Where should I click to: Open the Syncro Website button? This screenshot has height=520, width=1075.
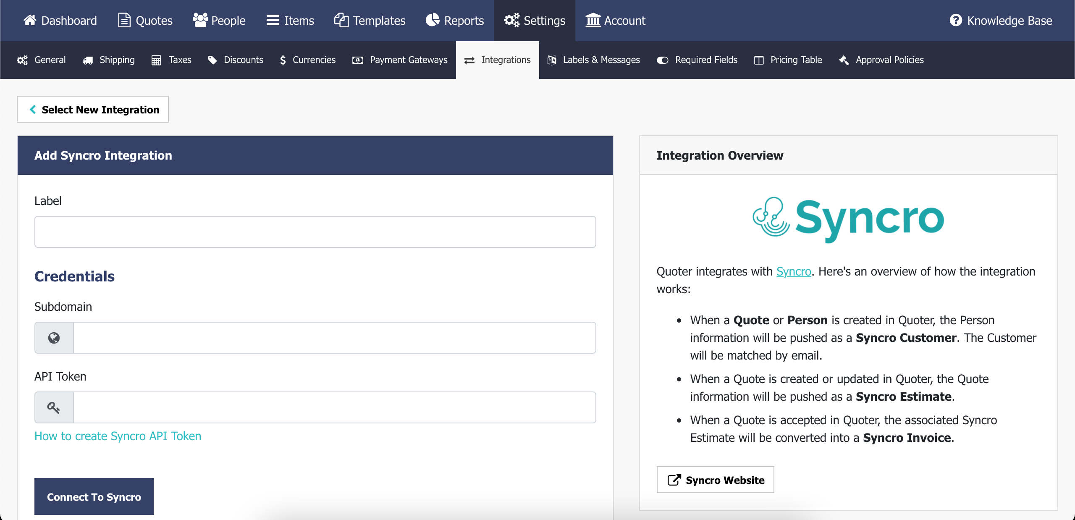(x=716, y=480)
